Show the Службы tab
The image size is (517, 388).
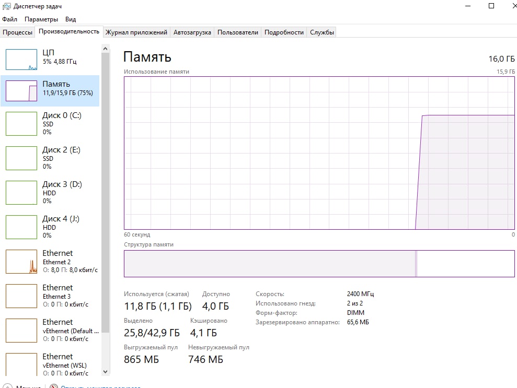tap(322, 32)
